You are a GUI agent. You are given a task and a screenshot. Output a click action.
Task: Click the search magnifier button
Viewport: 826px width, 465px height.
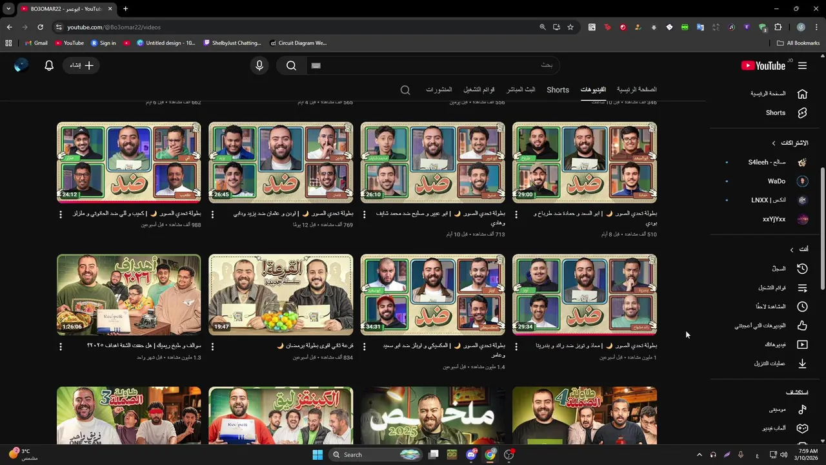pyautogui.click(x=291, y=65)
